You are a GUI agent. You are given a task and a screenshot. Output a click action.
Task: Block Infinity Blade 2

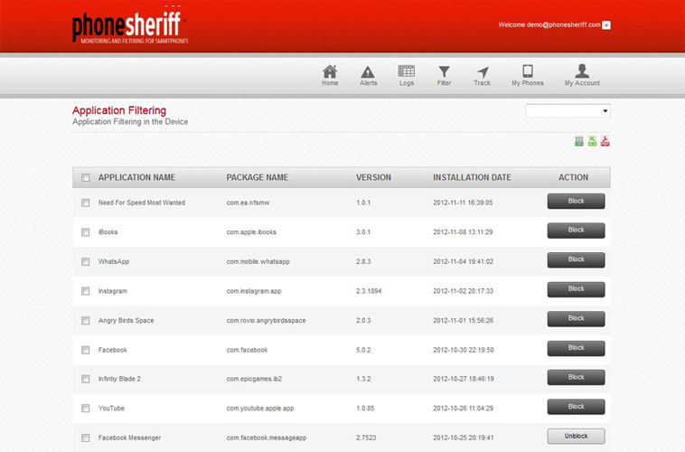[576, 377]
